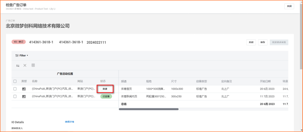Toggle the select-all header checkbox
Viewport: 303px width, 132px height.
point(15,81)
